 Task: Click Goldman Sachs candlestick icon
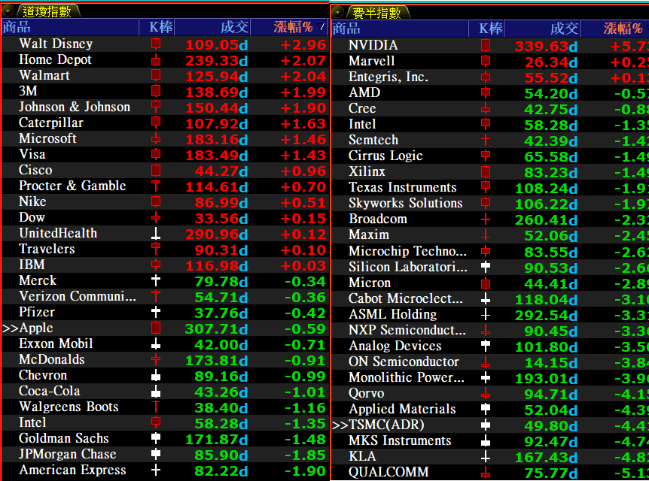[x=156, y=438]
